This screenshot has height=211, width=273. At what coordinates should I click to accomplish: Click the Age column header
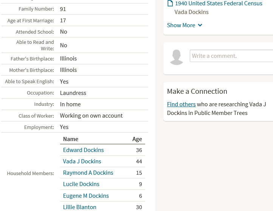pyautogui.click(x=137, y=139)
